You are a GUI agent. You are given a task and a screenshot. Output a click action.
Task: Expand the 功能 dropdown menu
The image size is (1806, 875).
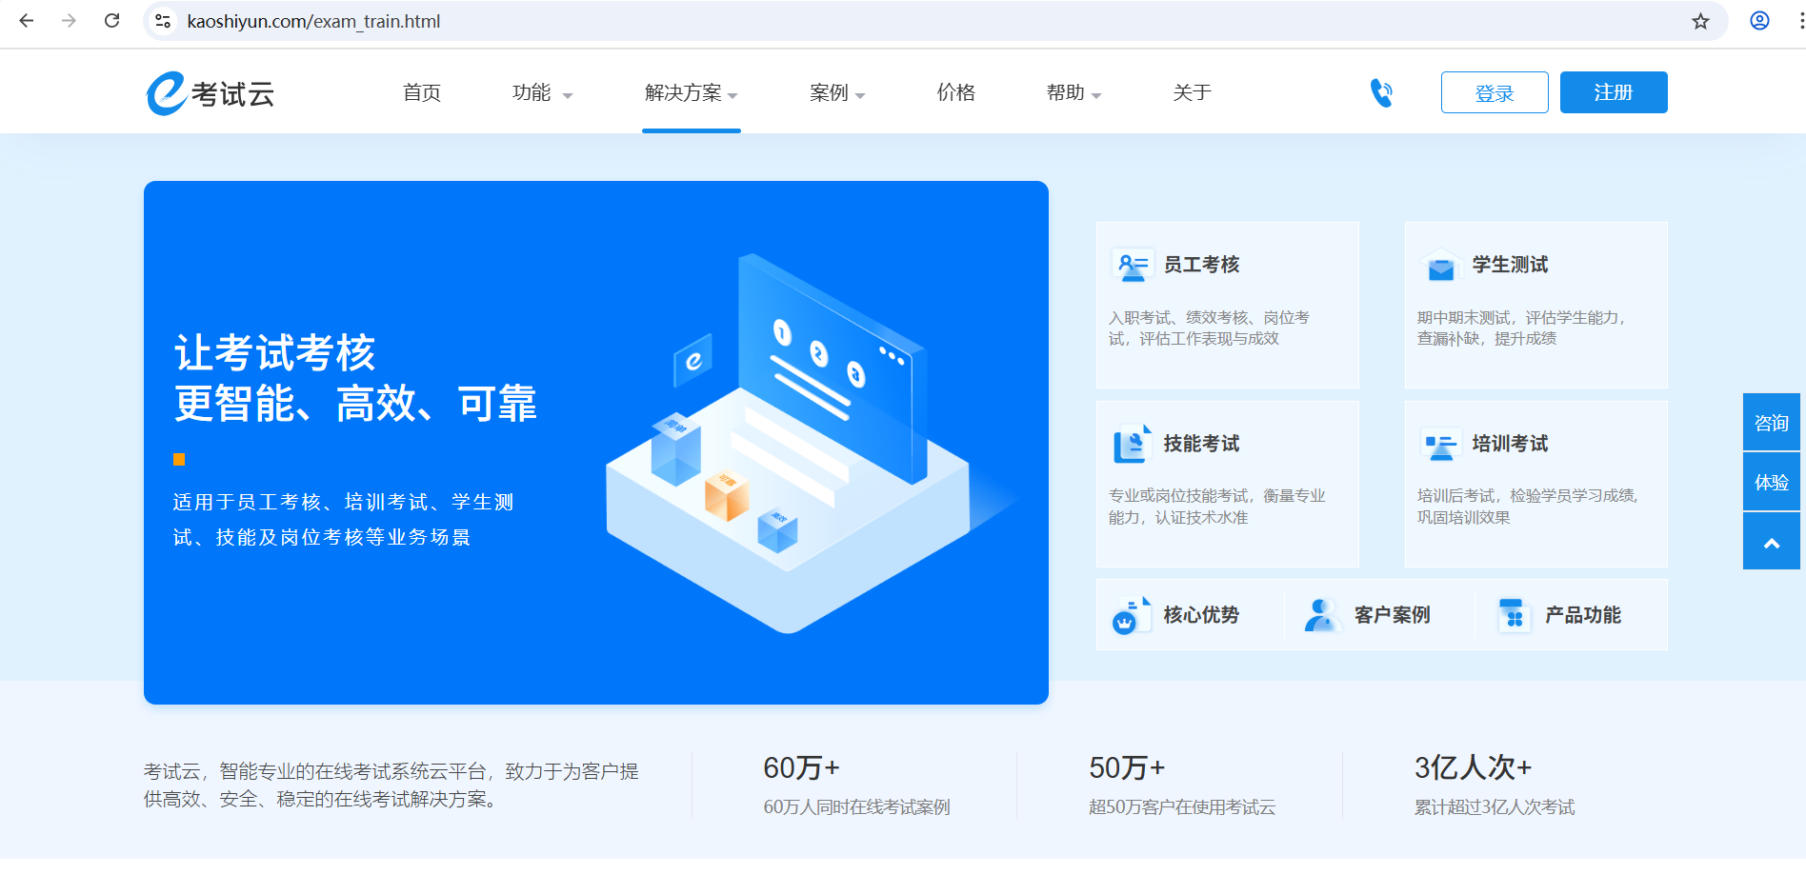pos(542,93)
